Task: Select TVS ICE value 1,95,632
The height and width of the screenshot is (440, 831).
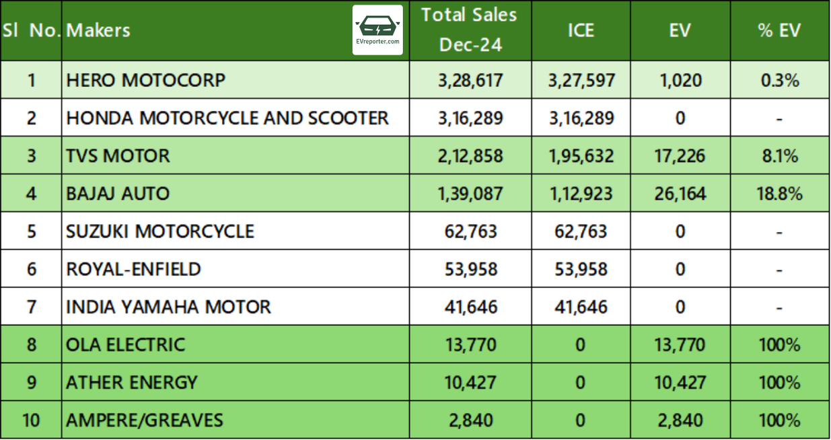Action: click(x=581, y=155)
